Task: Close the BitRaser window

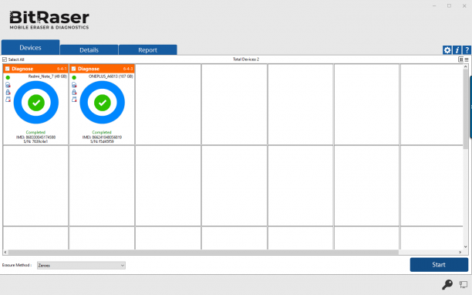Action: (x=464, y=5)
